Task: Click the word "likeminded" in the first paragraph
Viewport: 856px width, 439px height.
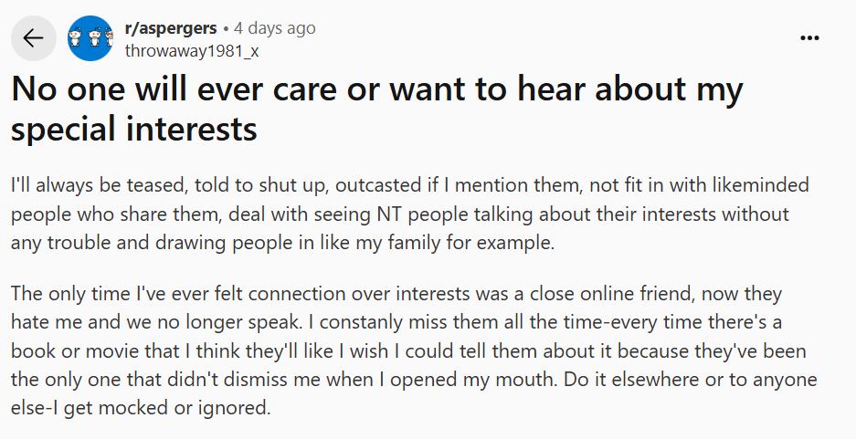Action: (x=760, y=185)
